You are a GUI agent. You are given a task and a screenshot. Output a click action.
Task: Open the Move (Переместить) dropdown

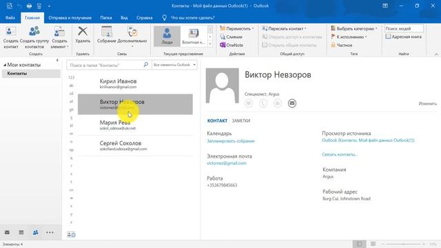pos(237,28)
